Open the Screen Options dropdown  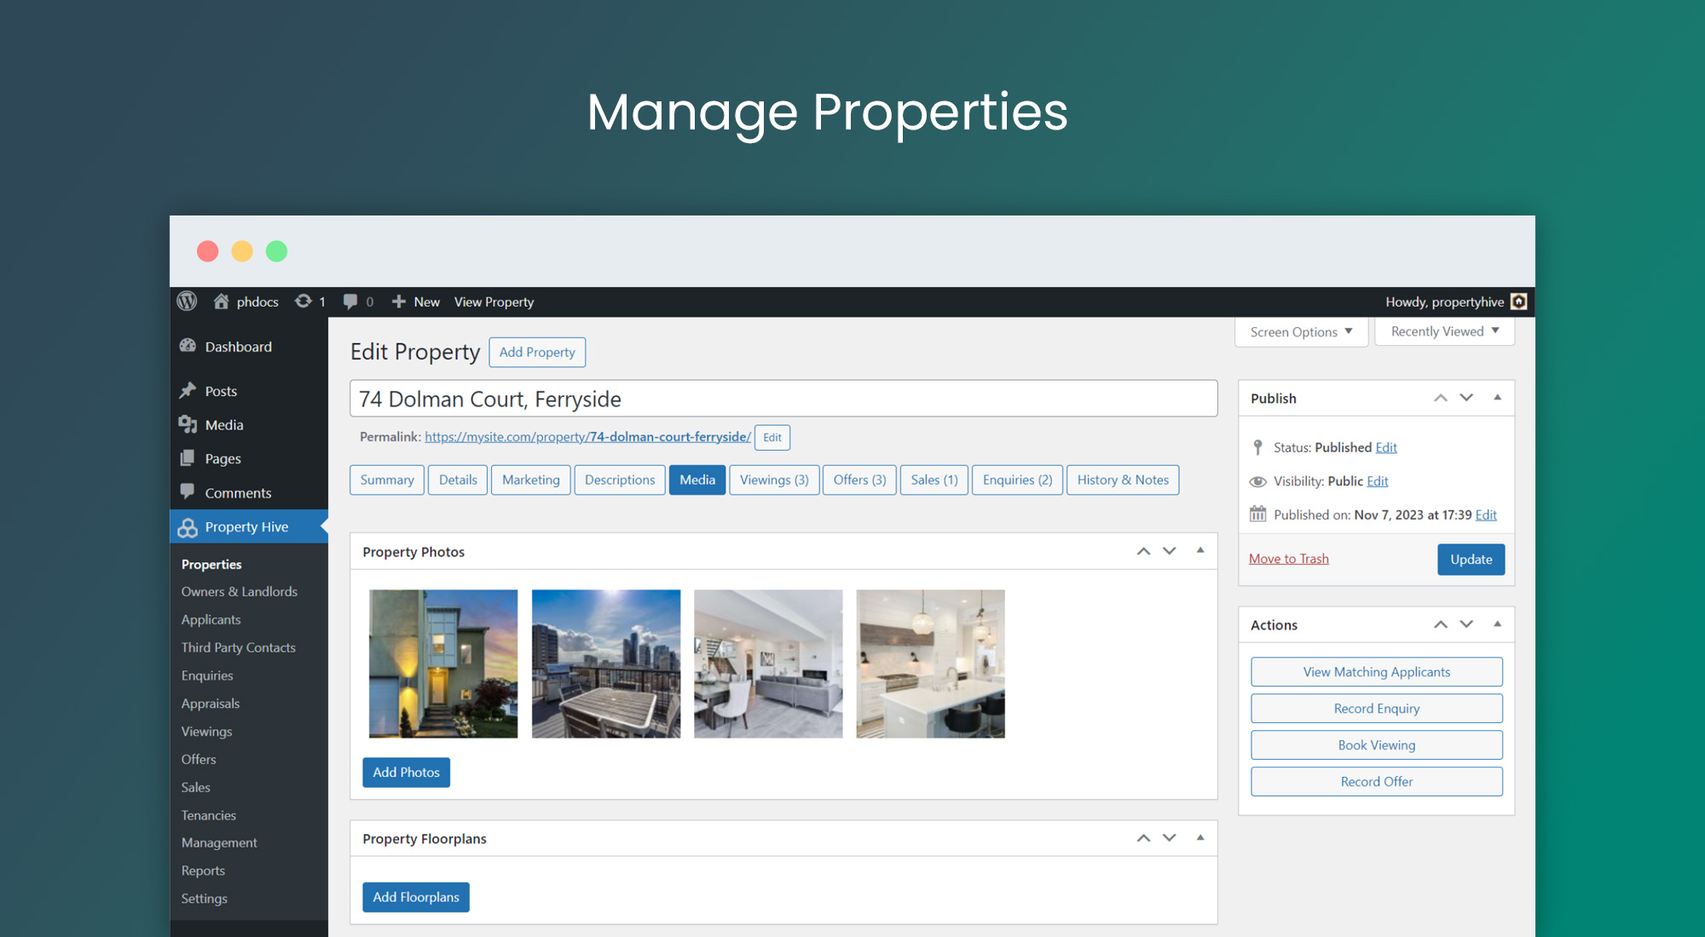pos(1301,332)
